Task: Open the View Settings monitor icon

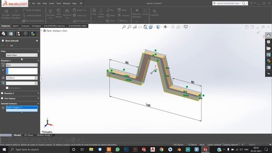Action: click(186, 27)
